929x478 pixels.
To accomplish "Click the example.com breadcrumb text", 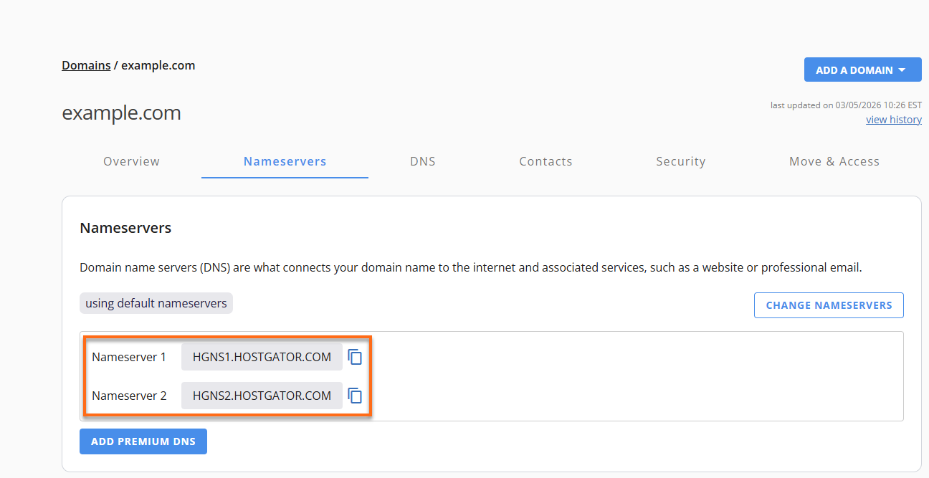I will (x=158, y=65).
